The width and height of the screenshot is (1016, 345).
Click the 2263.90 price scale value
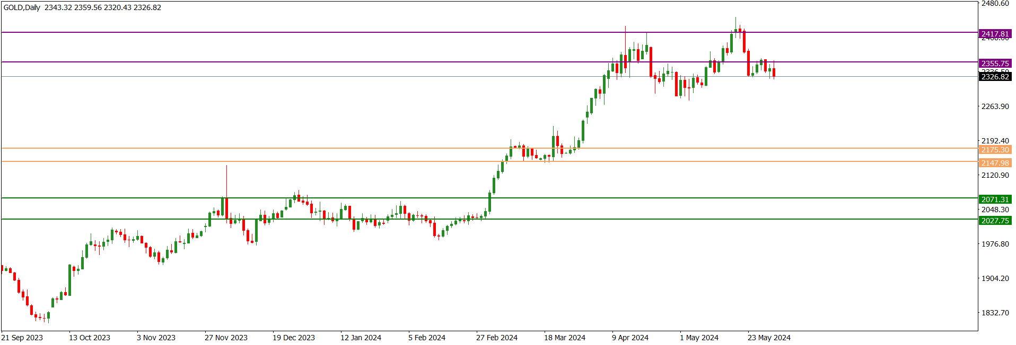(995, 106)
